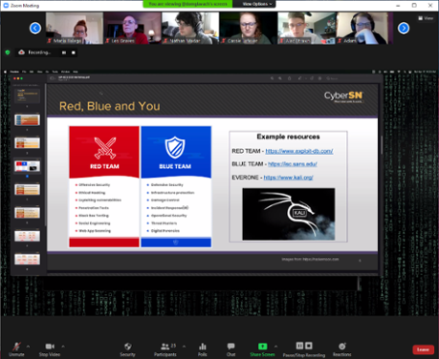The image size is (439, 359).
Task: Open the Polls icon
Action: click(203, 349)
